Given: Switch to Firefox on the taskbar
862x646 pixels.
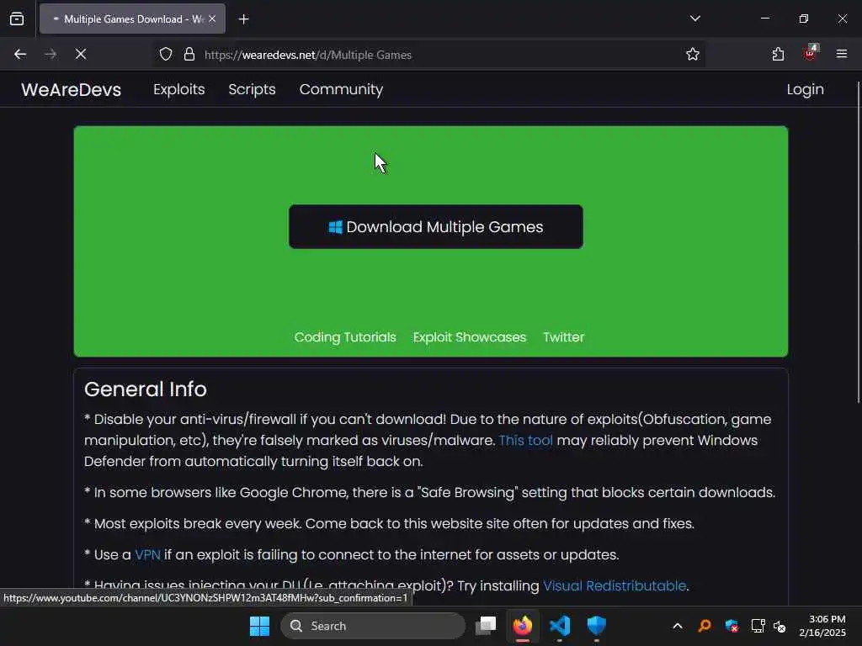Looking at the screenshot, I should click(x=523, y=626).
